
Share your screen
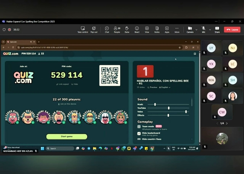coord(217,30)
